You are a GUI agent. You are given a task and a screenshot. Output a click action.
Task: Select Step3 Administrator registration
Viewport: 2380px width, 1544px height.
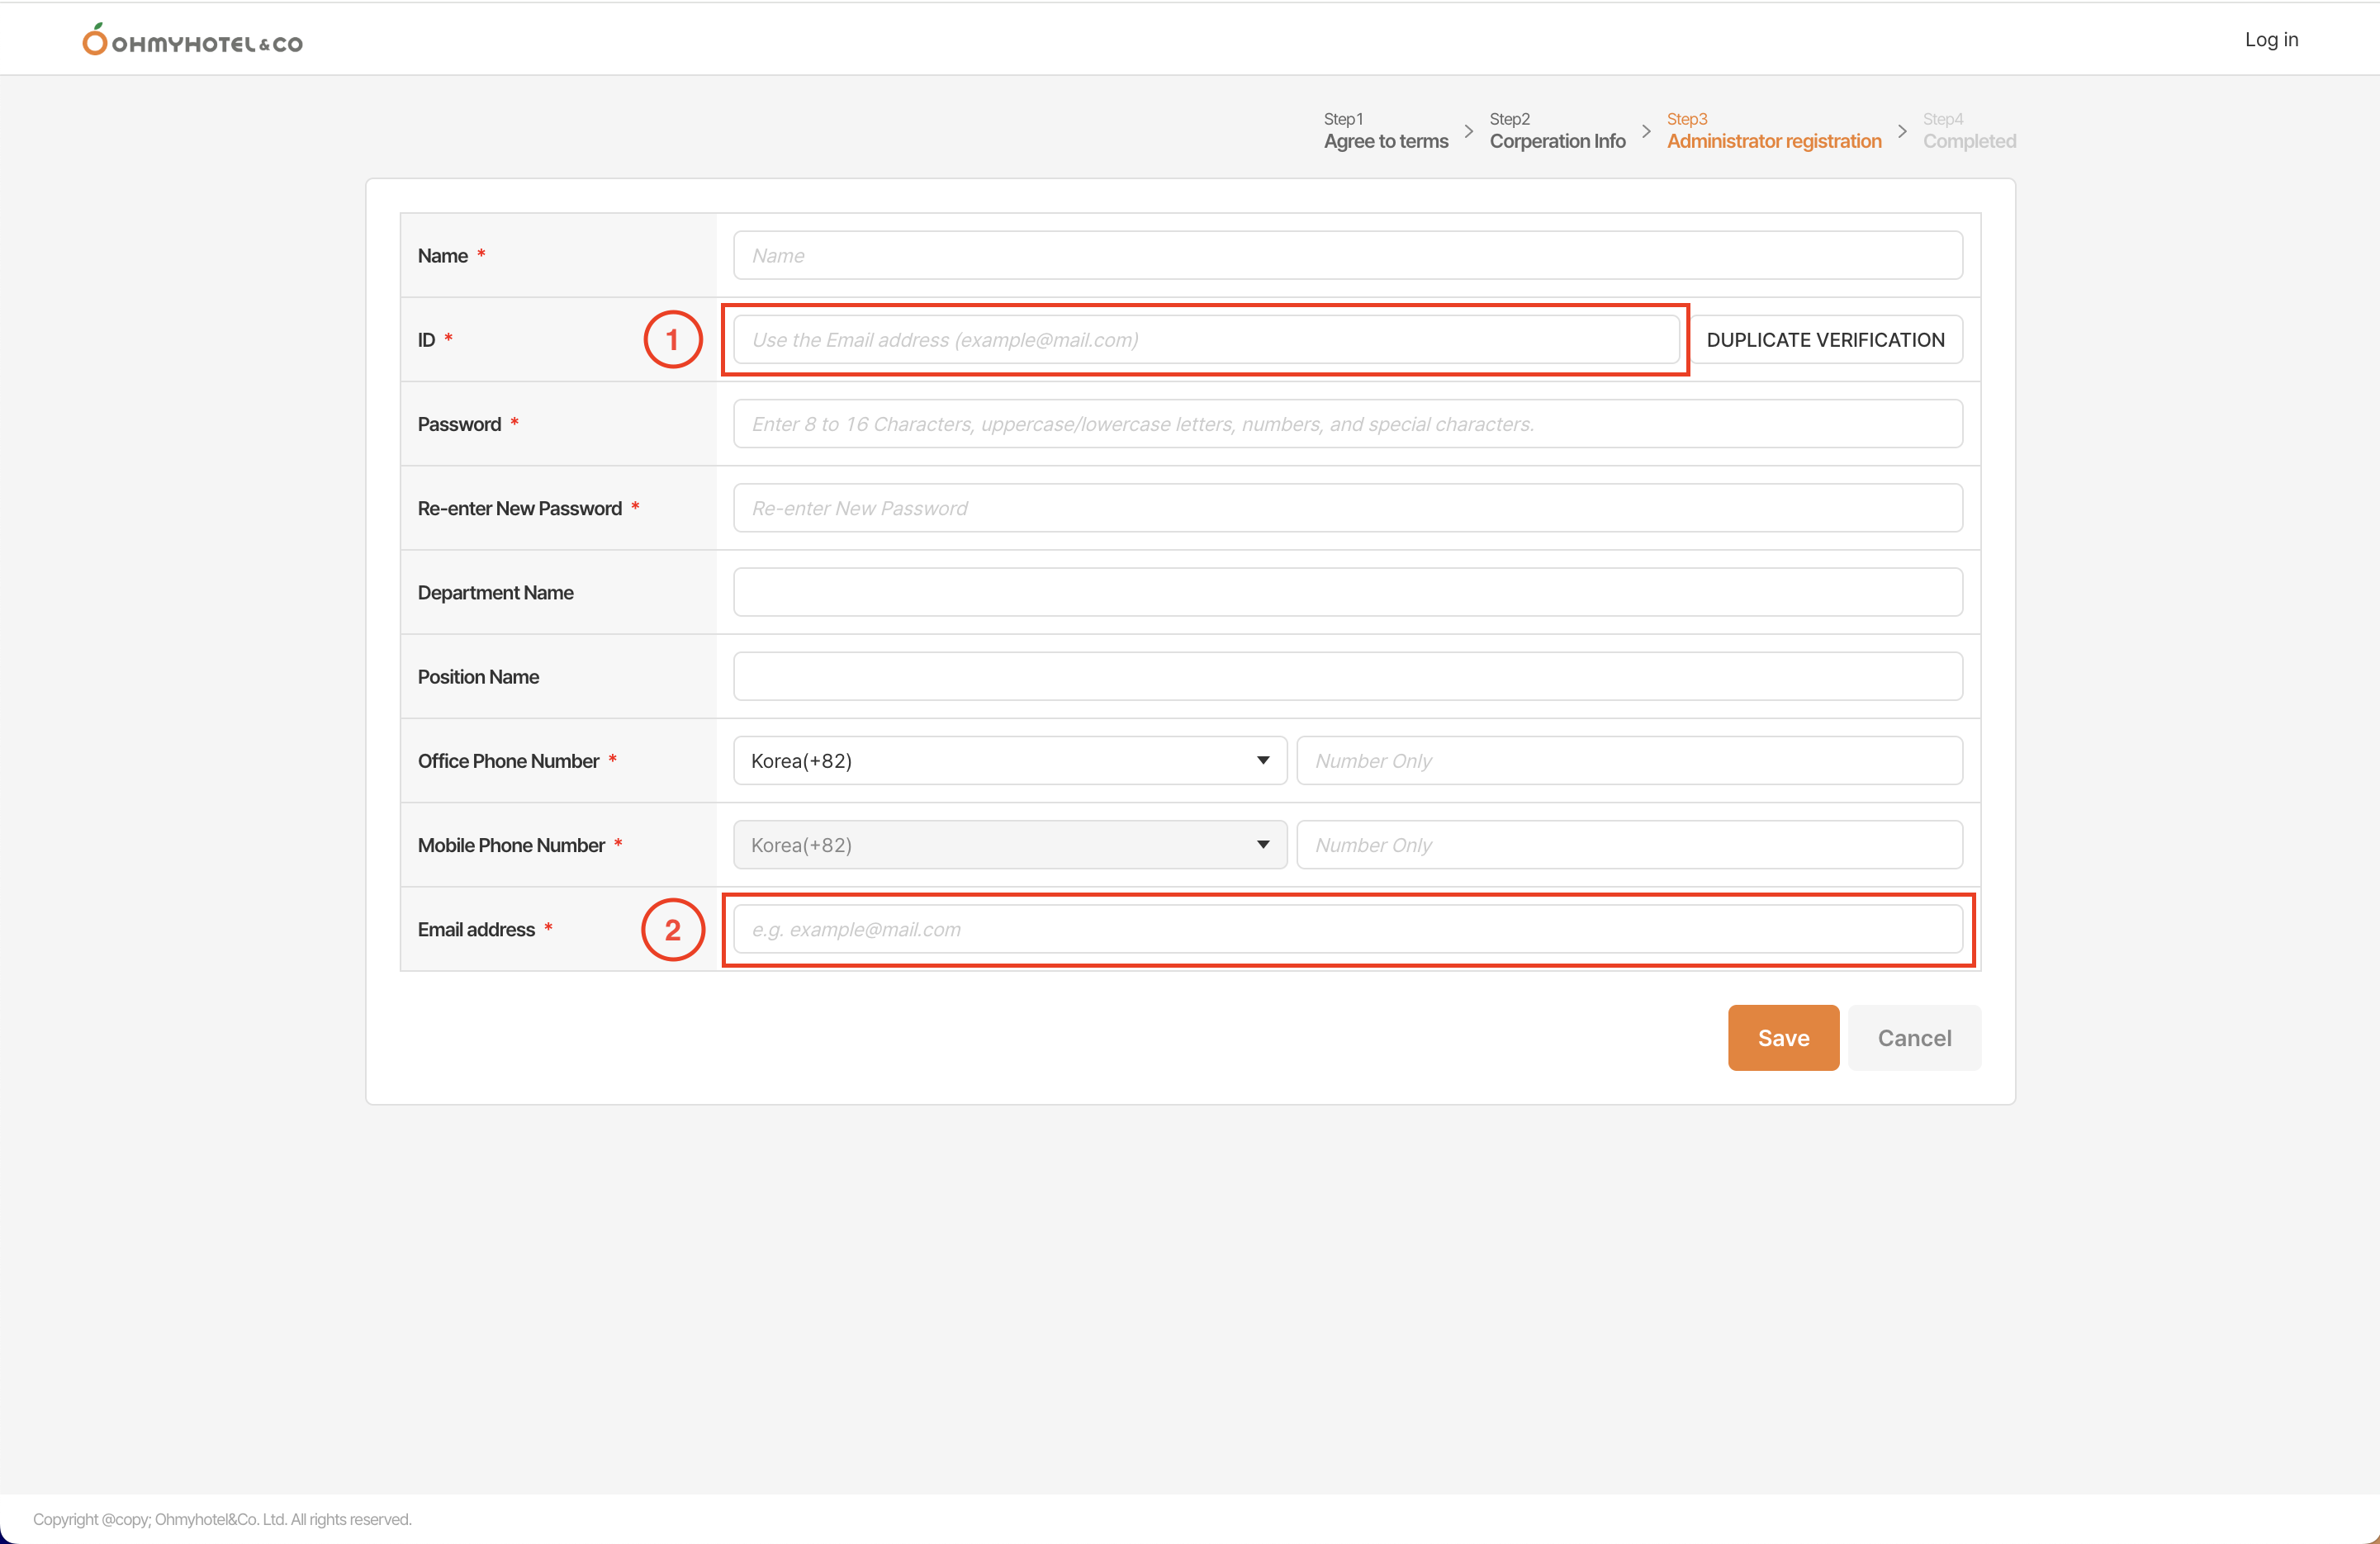(1773, 131)
